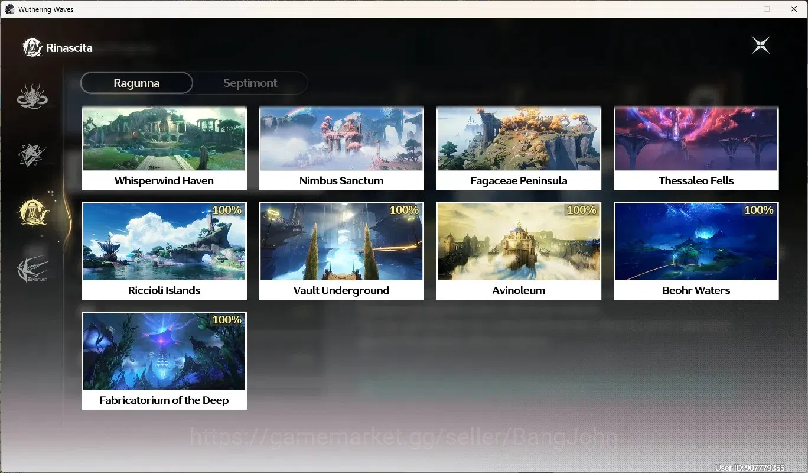Select the first region emblem in sidebar
808x473 pixels.
click(x=32, y=97)
